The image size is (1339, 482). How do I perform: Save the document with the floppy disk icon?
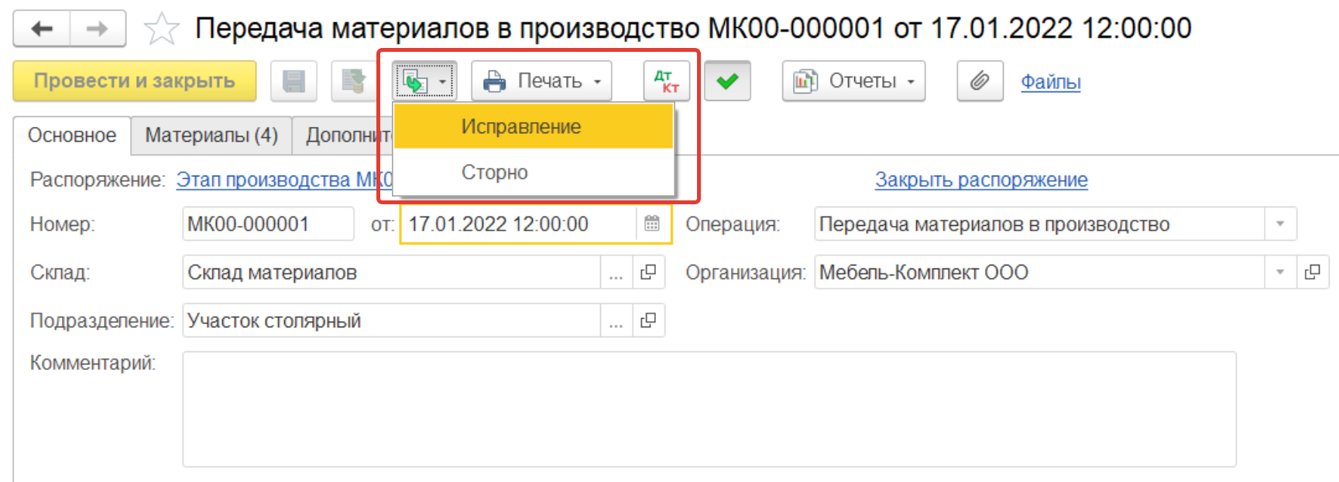tap(294, 81)
